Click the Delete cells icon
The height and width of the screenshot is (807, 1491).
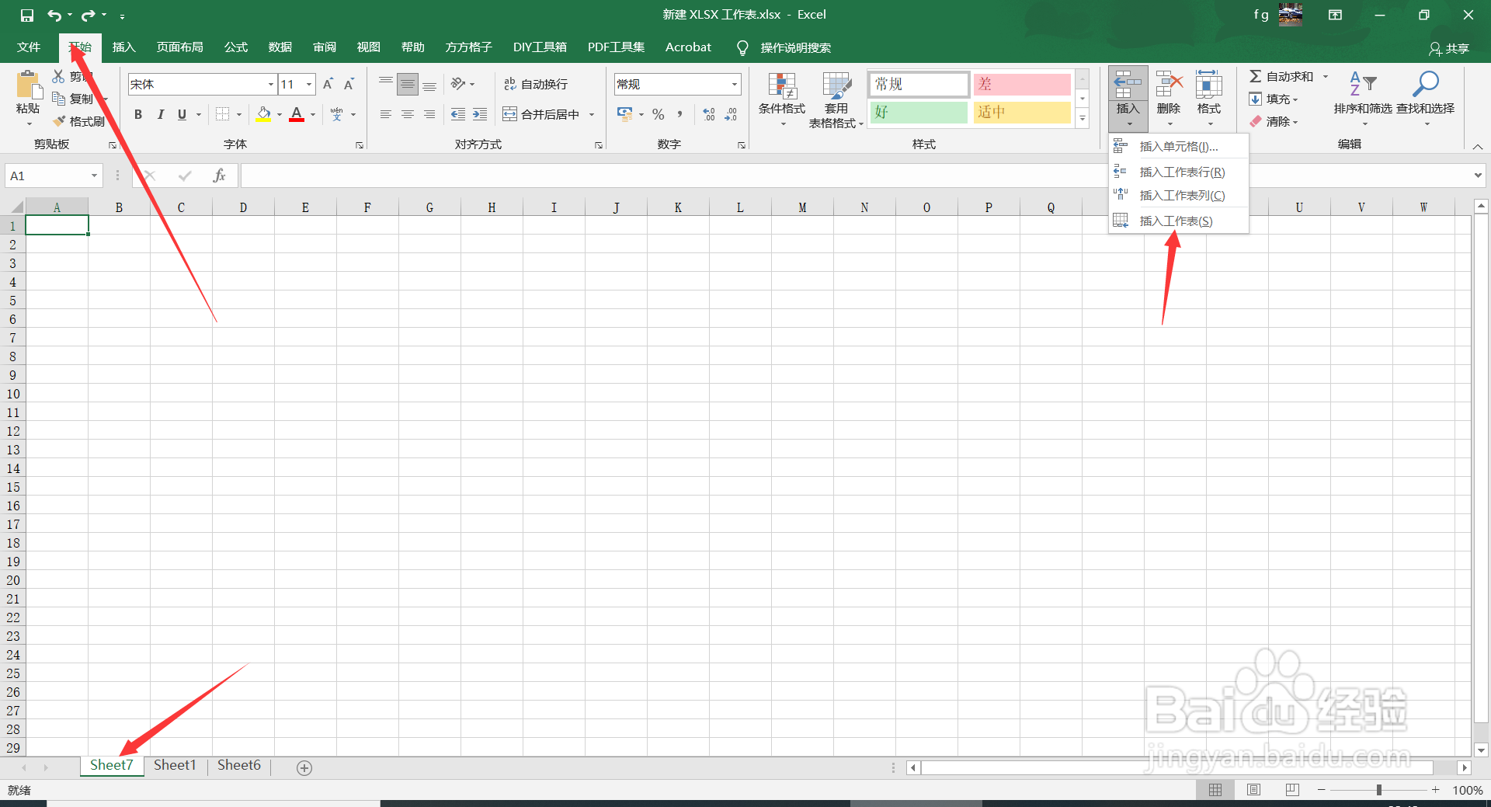1169,85
